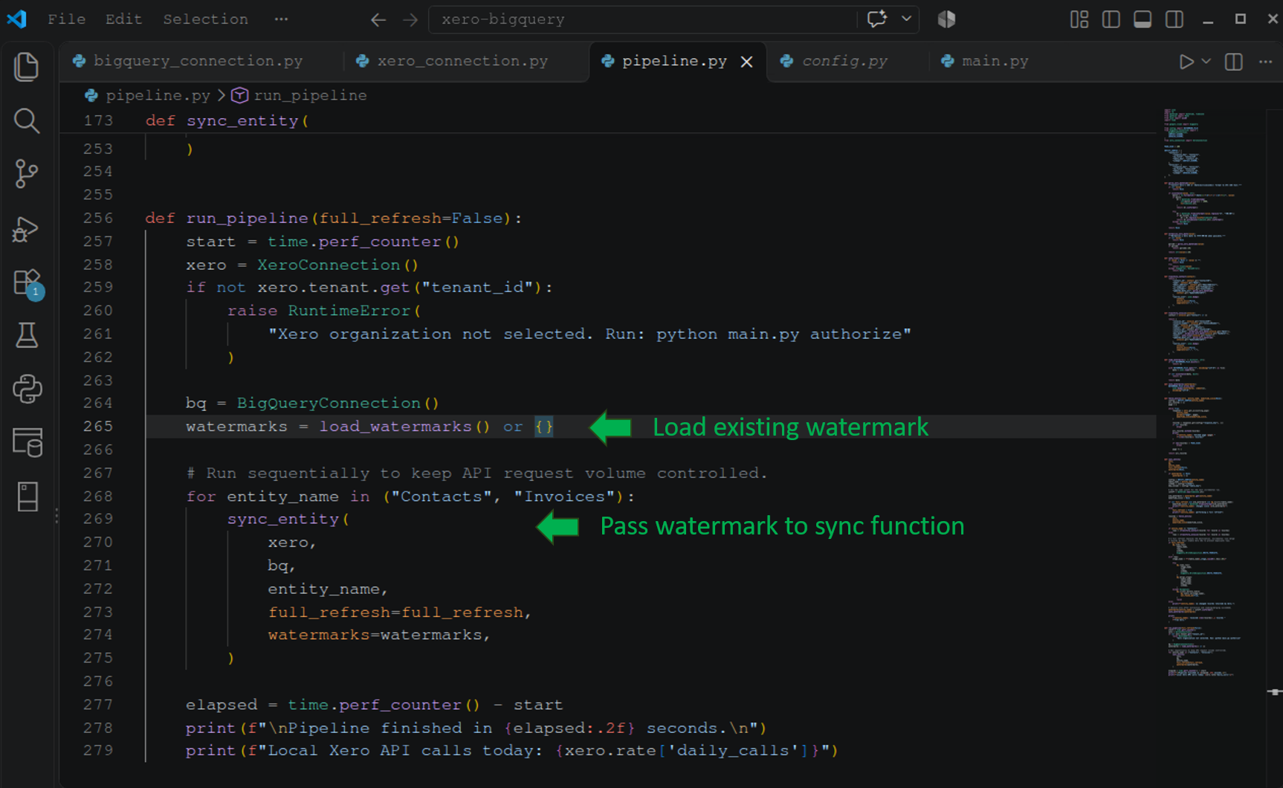
Task: Open the Edit menu
Action: [123, 19]
